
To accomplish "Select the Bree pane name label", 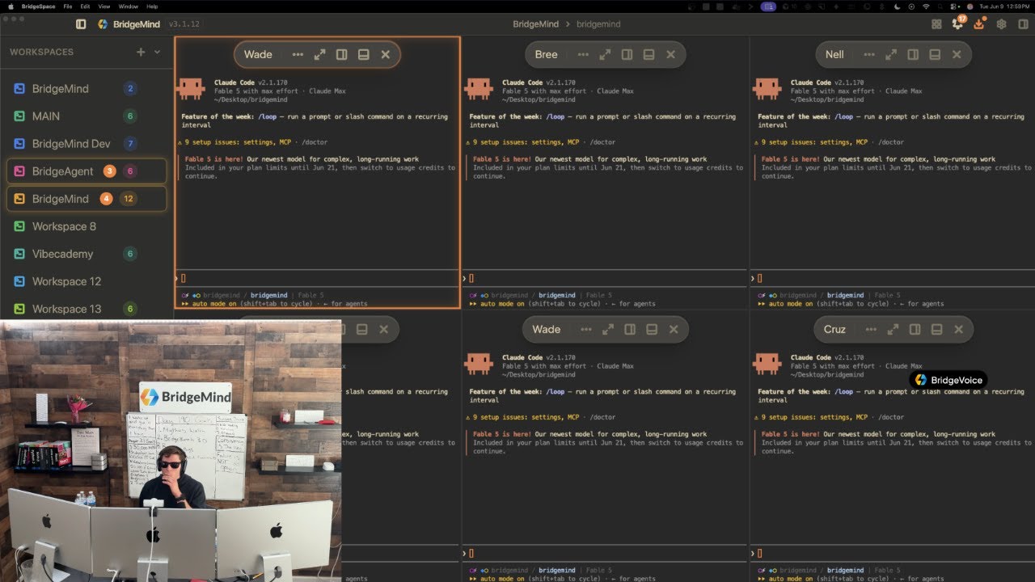I will click(x=546, y=54).
